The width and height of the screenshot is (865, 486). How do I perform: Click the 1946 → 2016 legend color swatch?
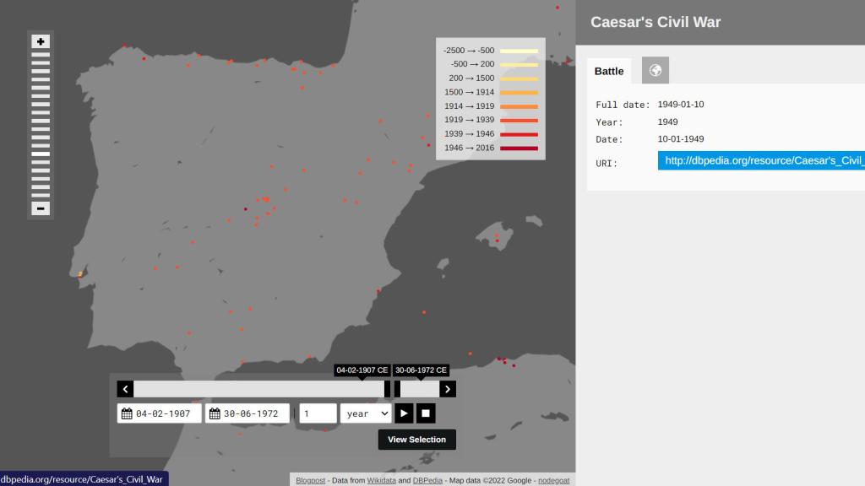tap(519, 148)
